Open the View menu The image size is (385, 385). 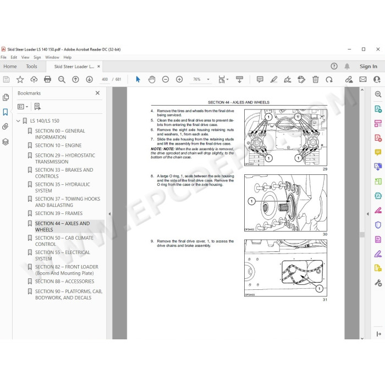[25, 57]
